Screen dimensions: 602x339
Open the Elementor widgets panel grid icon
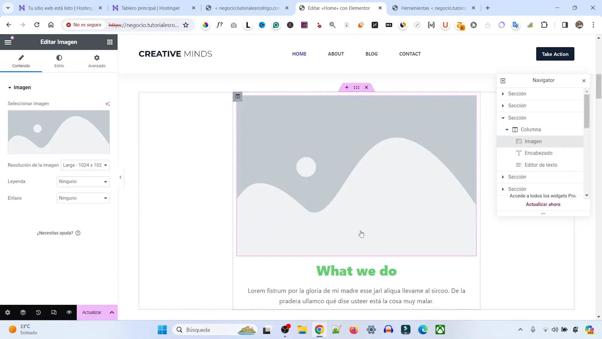pos(109,42)
